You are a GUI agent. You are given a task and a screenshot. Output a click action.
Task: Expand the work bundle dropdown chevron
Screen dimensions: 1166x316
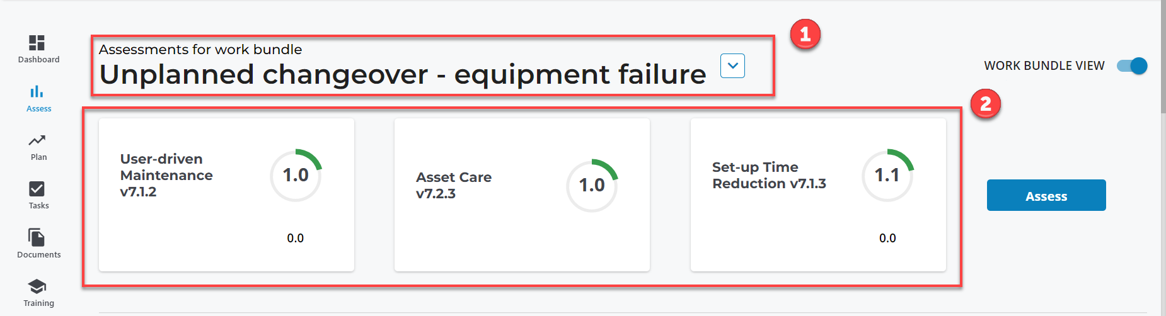coord(732,65)
